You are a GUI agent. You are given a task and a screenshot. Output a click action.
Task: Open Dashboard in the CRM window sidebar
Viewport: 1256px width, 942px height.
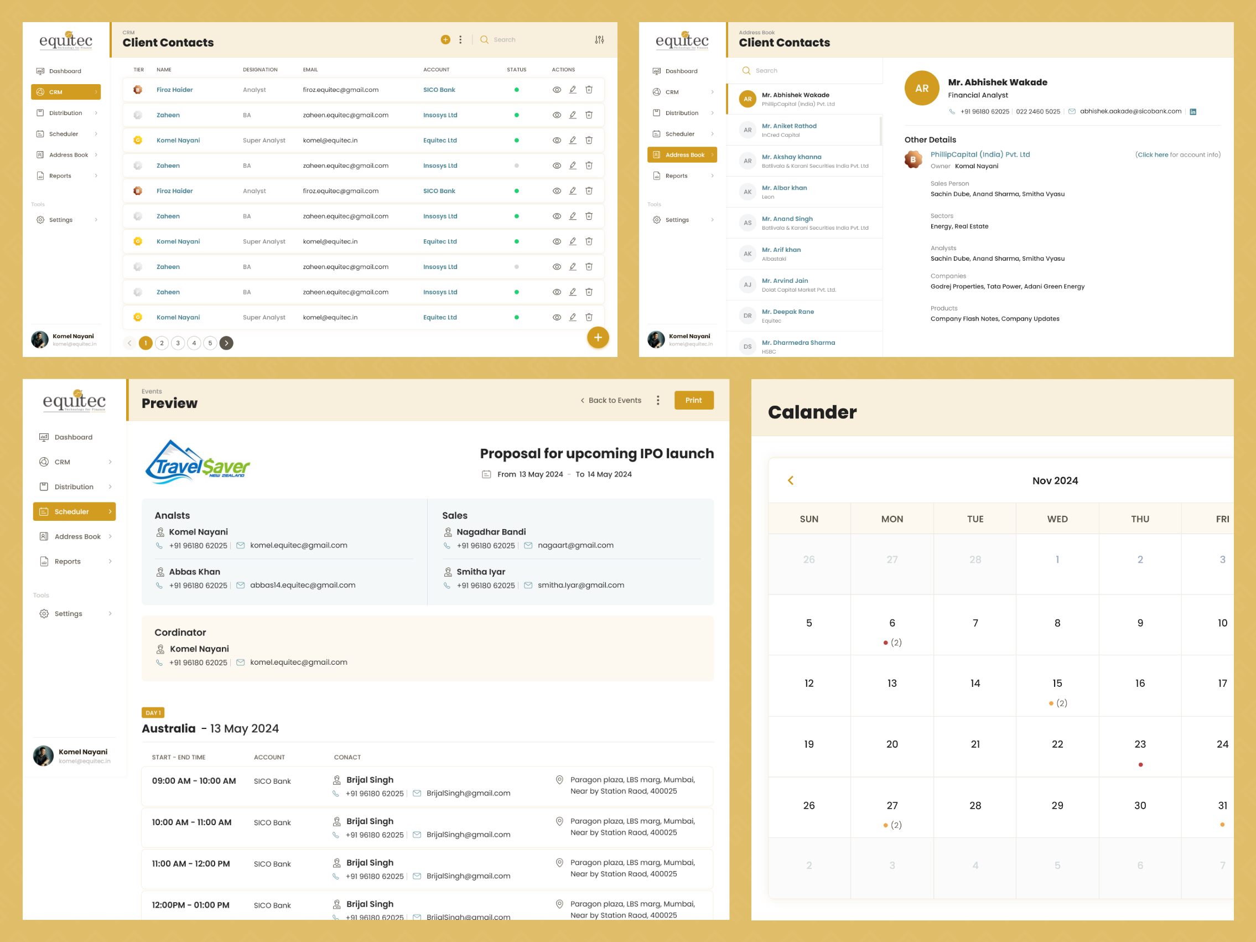pos(65,71)
